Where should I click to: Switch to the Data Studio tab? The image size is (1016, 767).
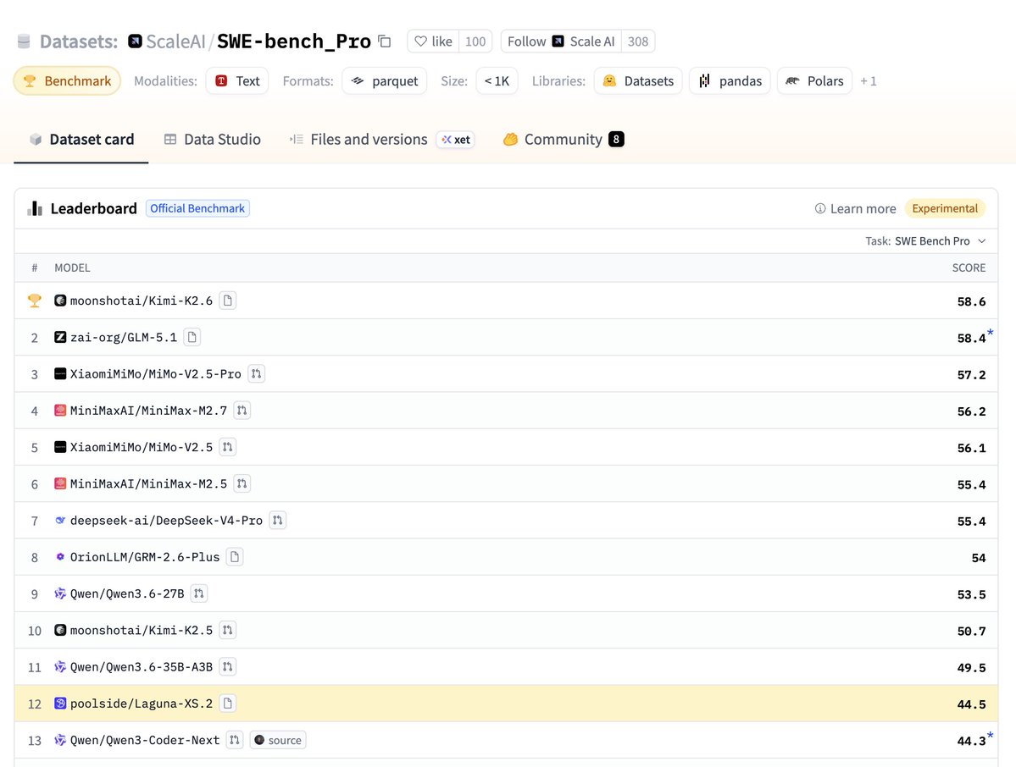[213, 139]
